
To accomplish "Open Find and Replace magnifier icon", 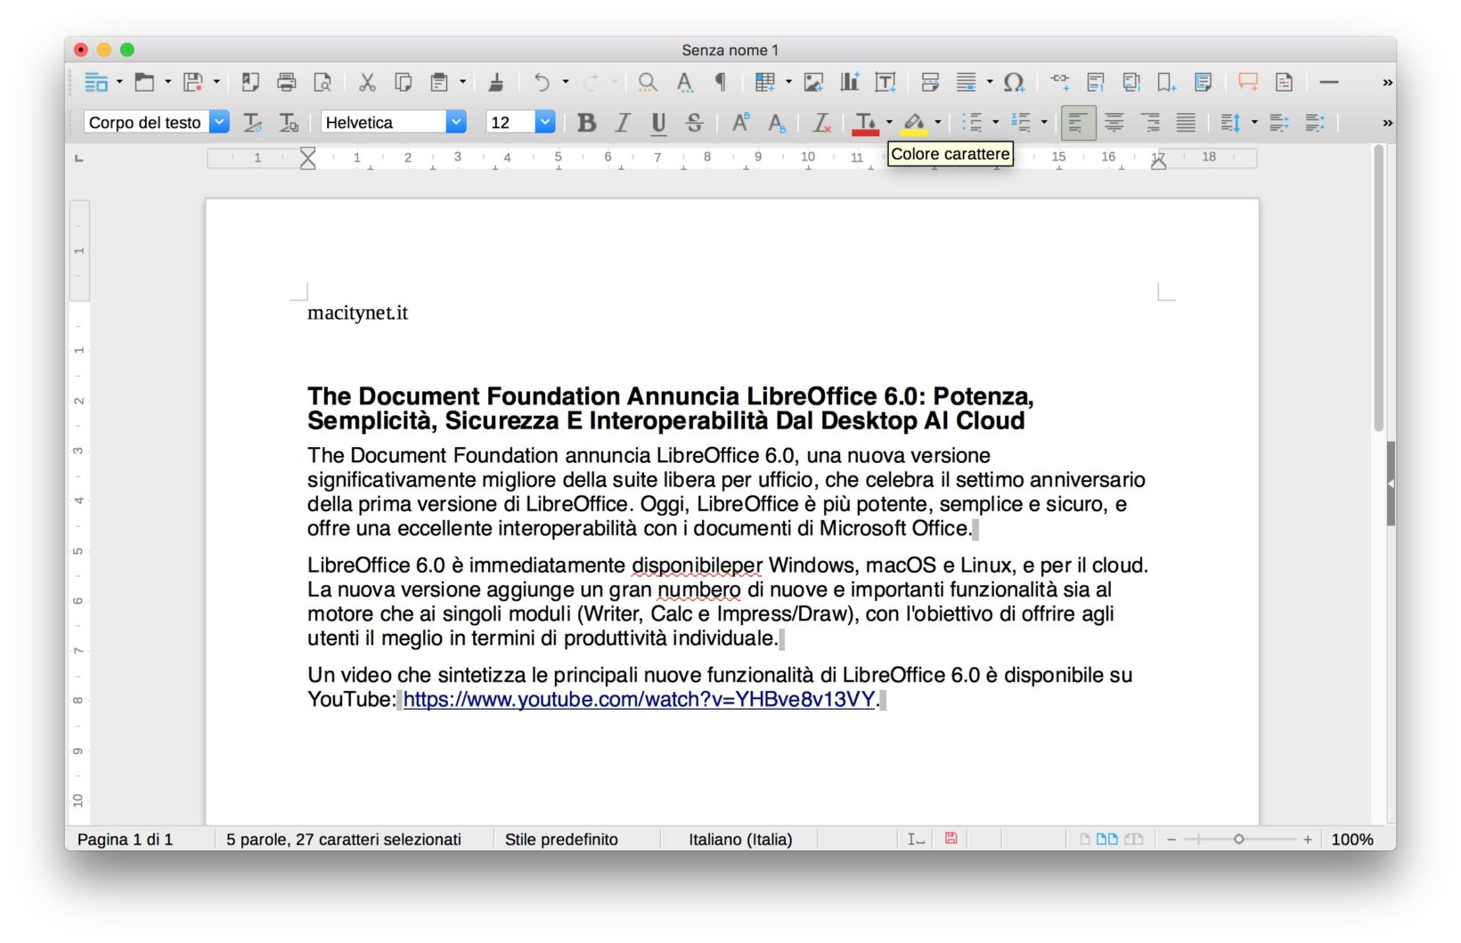I will coord(648,83).
